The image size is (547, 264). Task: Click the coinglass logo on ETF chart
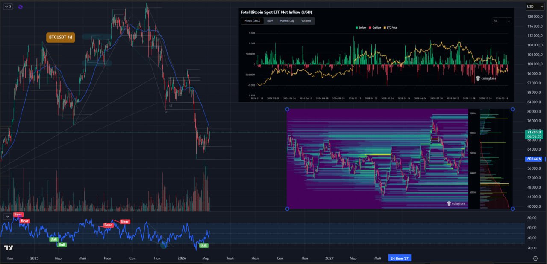486,78
